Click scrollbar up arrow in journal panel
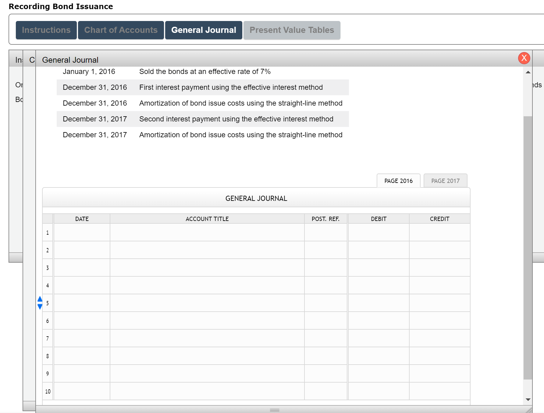This screenshot has height=413, width=544. coord(528,72)
